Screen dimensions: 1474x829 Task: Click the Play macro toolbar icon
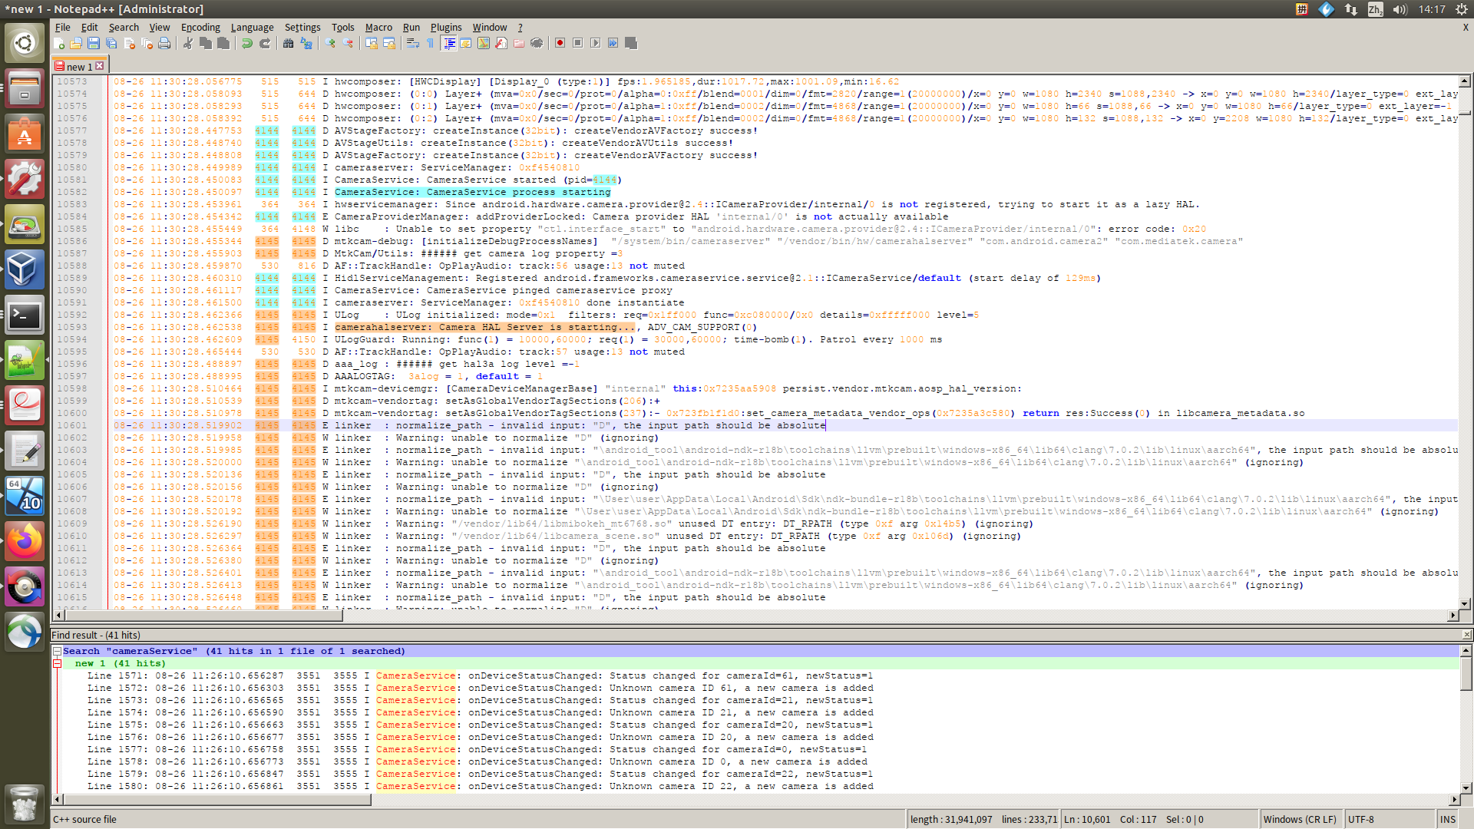[x=595, y=44]
